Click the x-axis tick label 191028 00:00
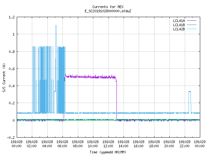 click(x=16, y=144)
